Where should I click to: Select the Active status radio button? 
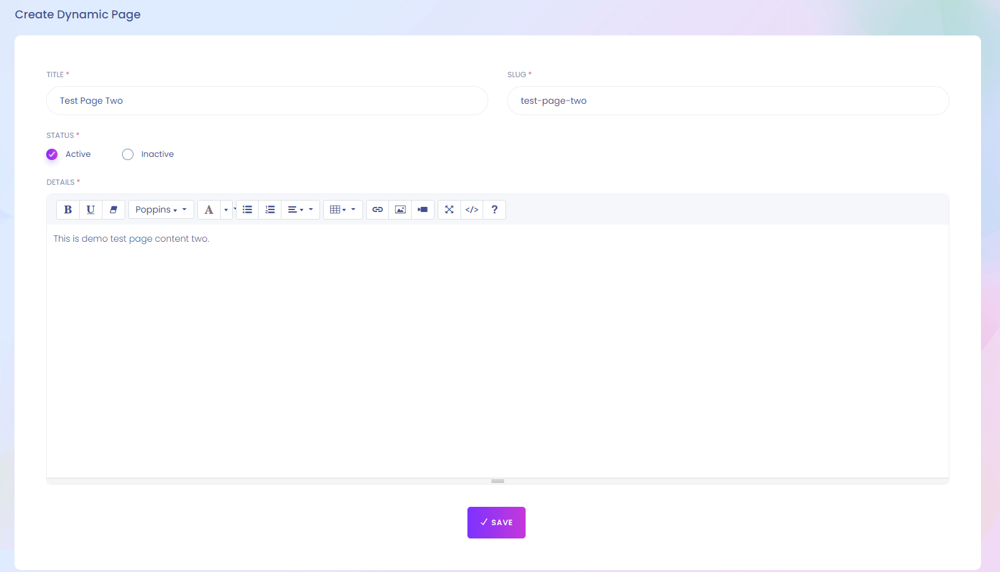52,154
